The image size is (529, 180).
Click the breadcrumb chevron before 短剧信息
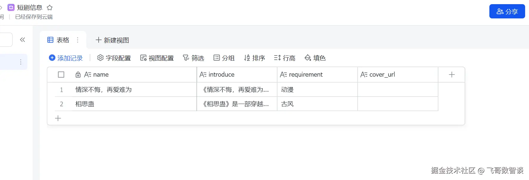click(1, 7)
